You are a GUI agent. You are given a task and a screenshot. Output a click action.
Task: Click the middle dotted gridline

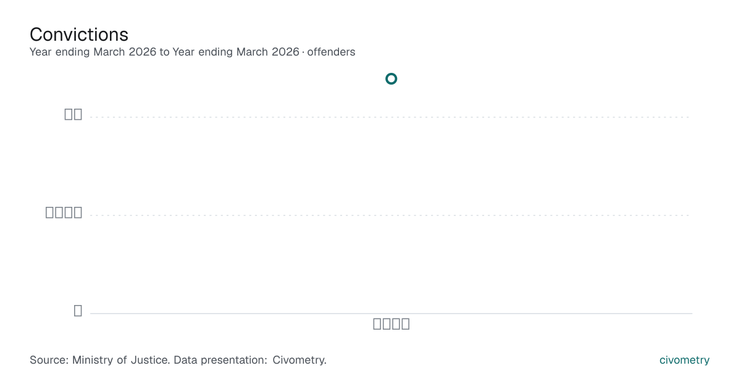pyautogui.click(x=391, y=215)
